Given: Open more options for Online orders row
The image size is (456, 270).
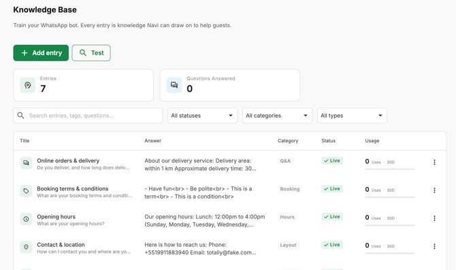Looking at the screenshot, I should pyautogui.click(x=434, y=162).
